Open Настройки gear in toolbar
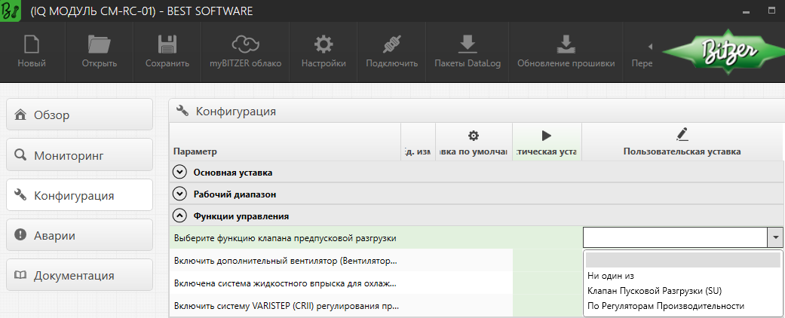Viewport: 785px width, 318px height. pos(324,44)
